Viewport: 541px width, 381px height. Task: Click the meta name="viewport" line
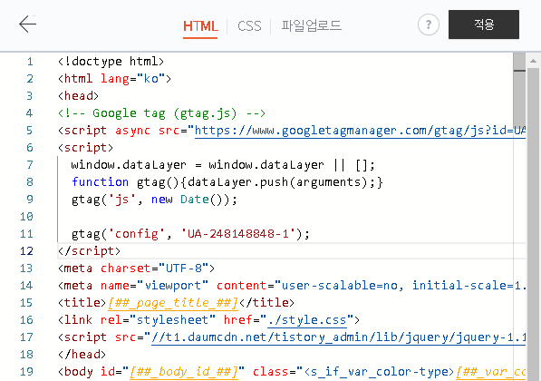(292, 286)
